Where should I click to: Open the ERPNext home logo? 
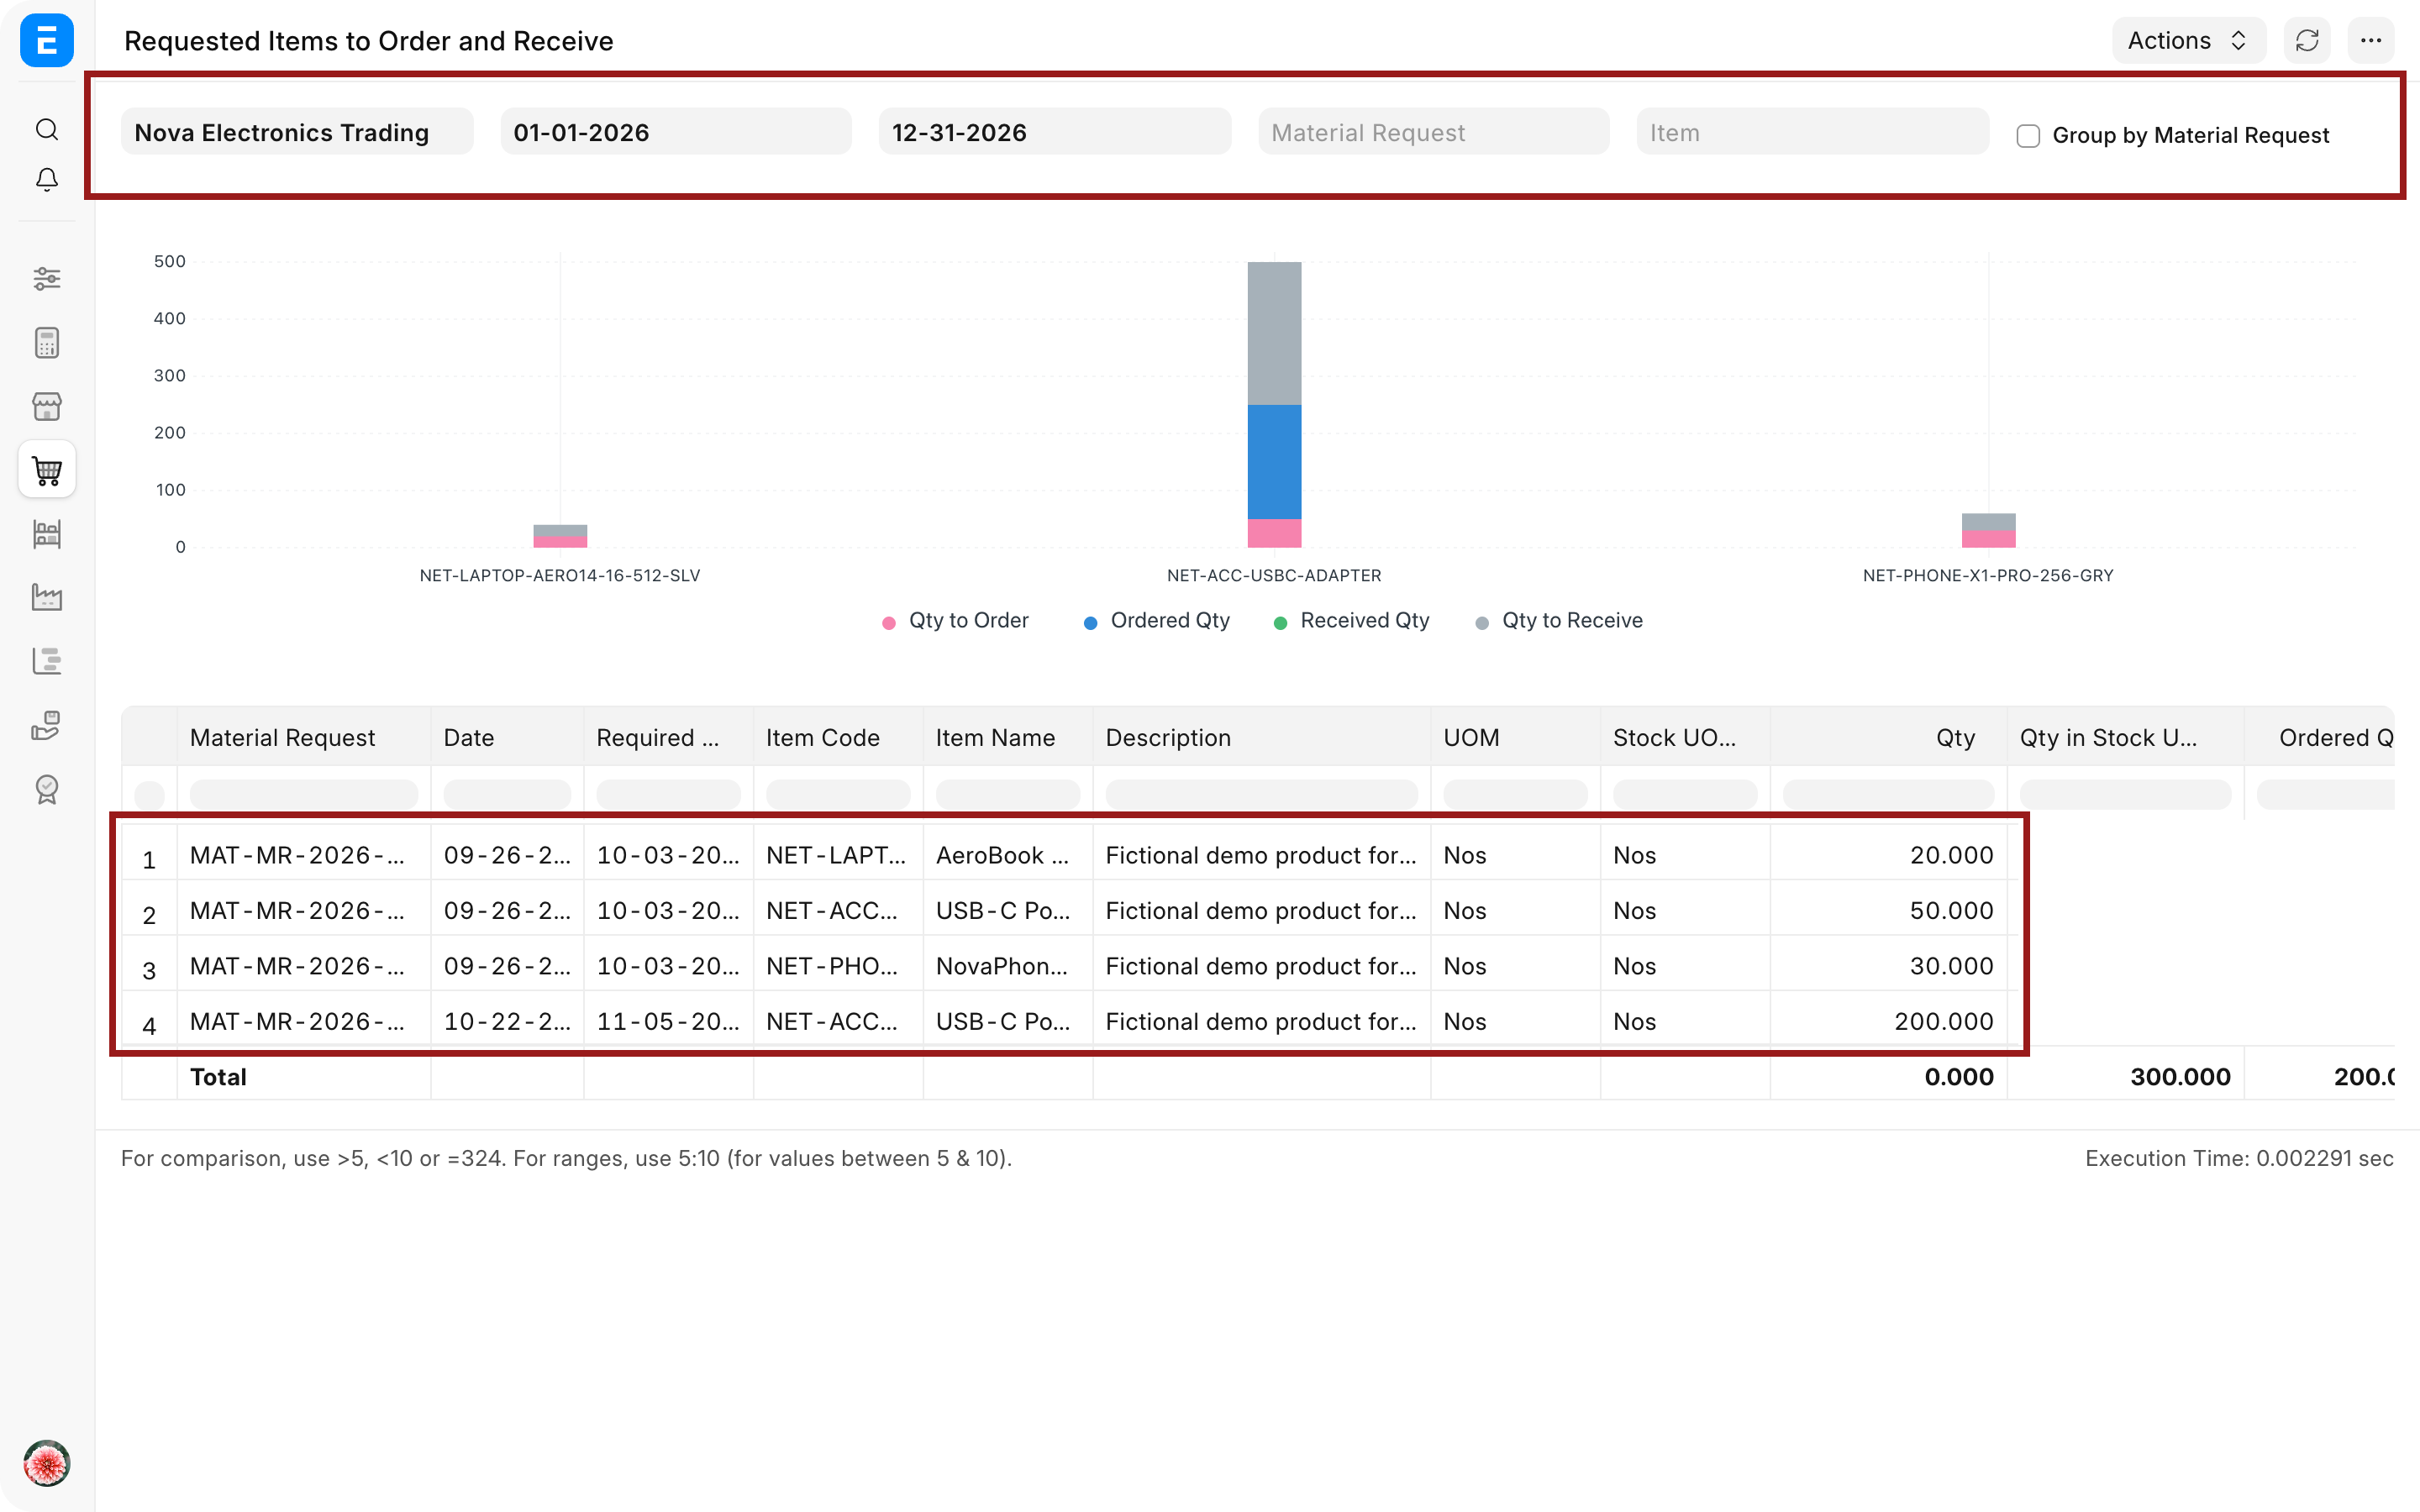(x=47, y=41)
